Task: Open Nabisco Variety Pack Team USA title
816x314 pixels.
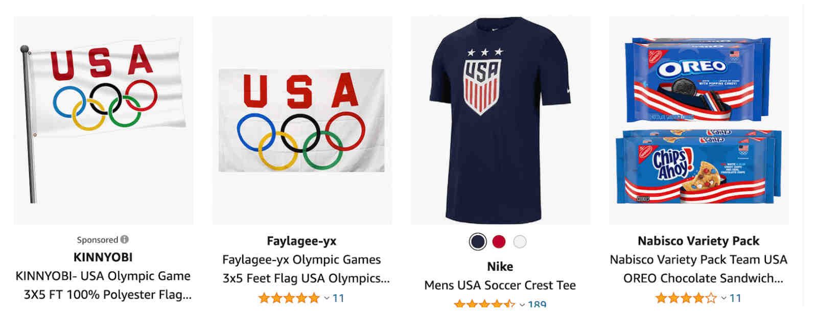Action: [x=698, y=269]
